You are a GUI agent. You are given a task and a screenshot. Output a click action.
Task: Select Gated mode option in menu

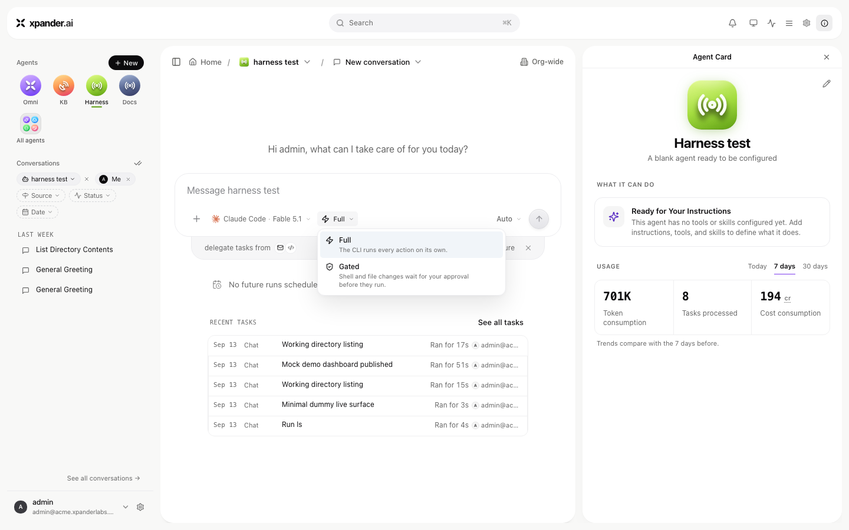(x=412, y=275)
